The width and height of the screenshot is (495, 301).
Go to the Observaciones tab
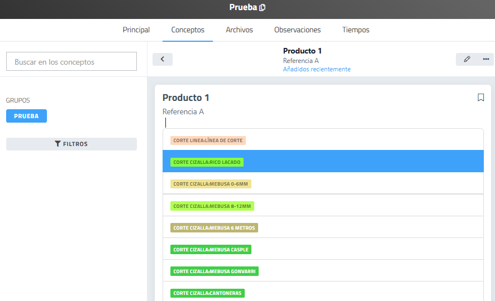[x=297, y=30]
